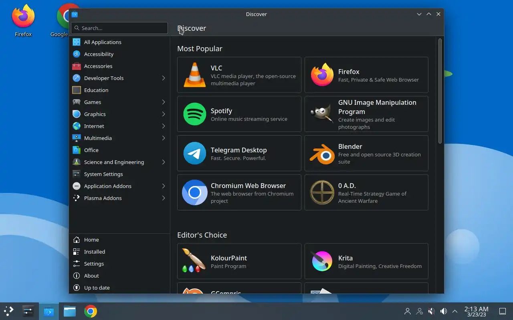Click "Fast. Secure. Powerful." description text
Viewport: 513px width, 320px height.
238,158
